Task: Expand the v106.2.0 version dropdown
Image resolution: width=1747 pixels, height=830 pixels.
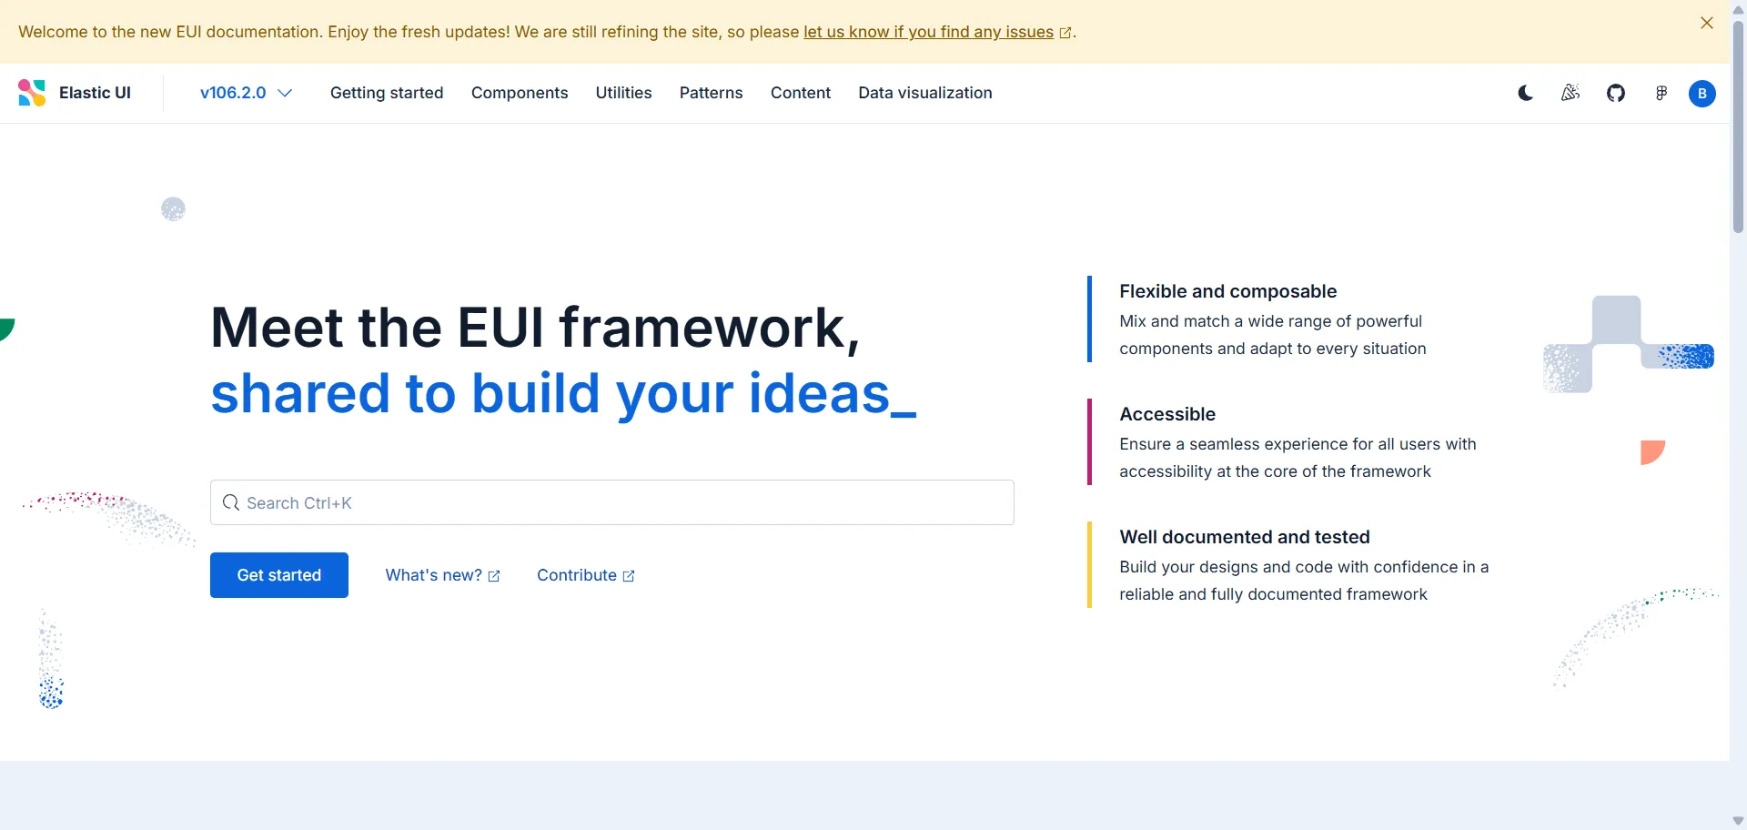Action: tap(247, 93)
